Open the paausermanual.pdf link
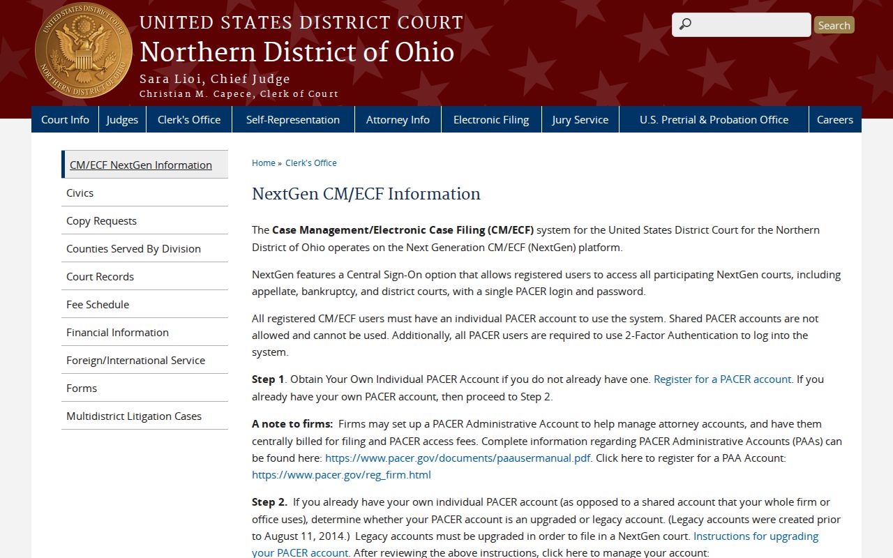The image size is (893, 558). (x=458, y=458)
